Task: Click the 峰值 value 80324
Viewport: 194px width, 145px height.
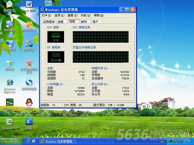Action: click(81, 94)
